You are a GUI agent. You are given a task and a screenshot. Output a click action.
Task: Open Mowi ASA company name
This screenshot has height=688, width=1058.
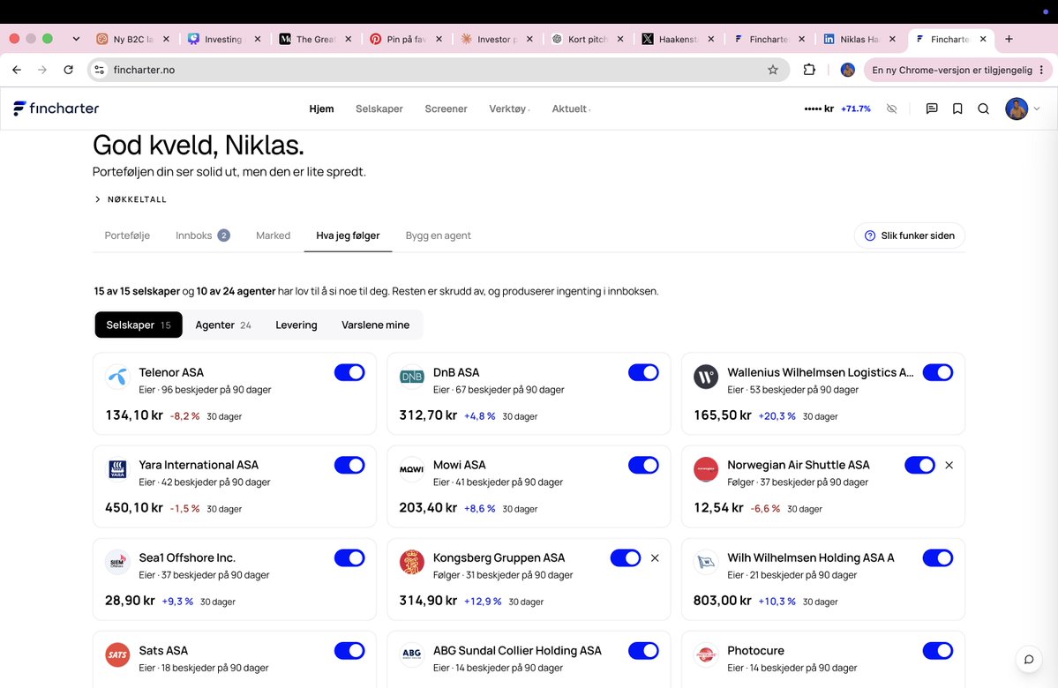[x=460, y=465]
